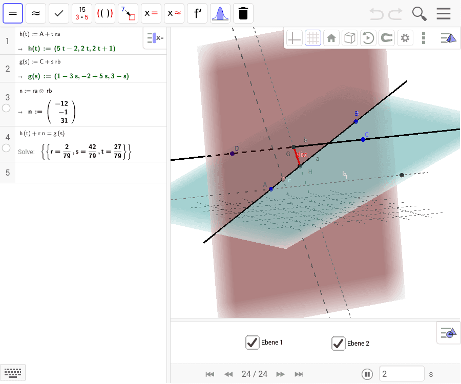Open the three-dot more options menu

tap(424, 38)
